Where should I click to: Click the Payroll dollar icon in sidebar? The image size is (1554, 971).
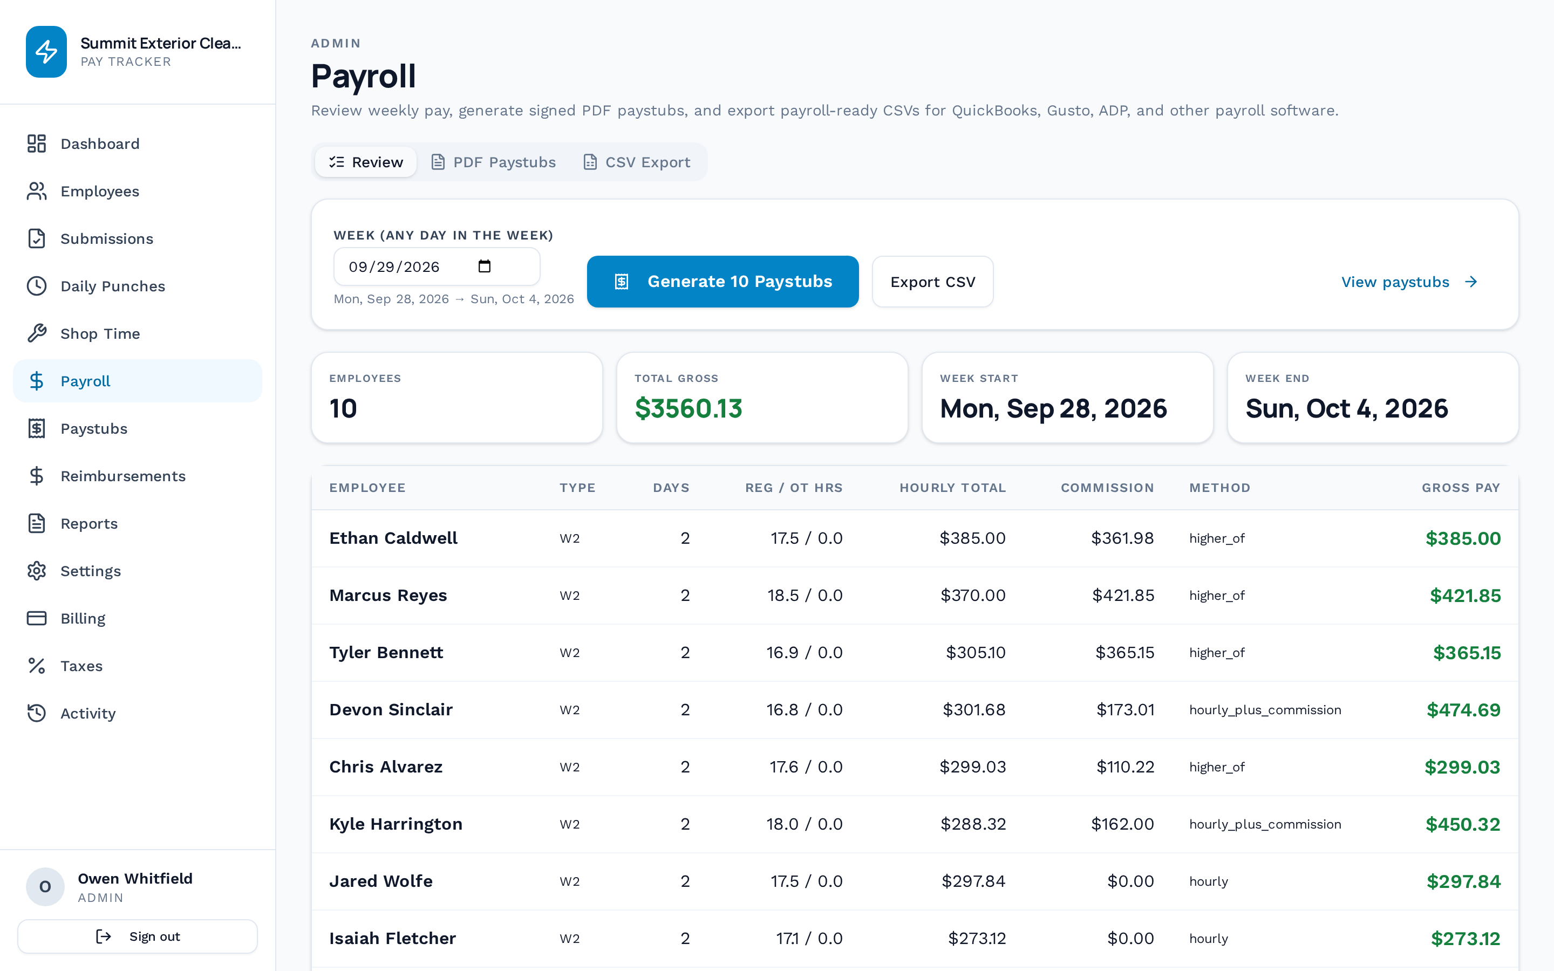[37, 381]
